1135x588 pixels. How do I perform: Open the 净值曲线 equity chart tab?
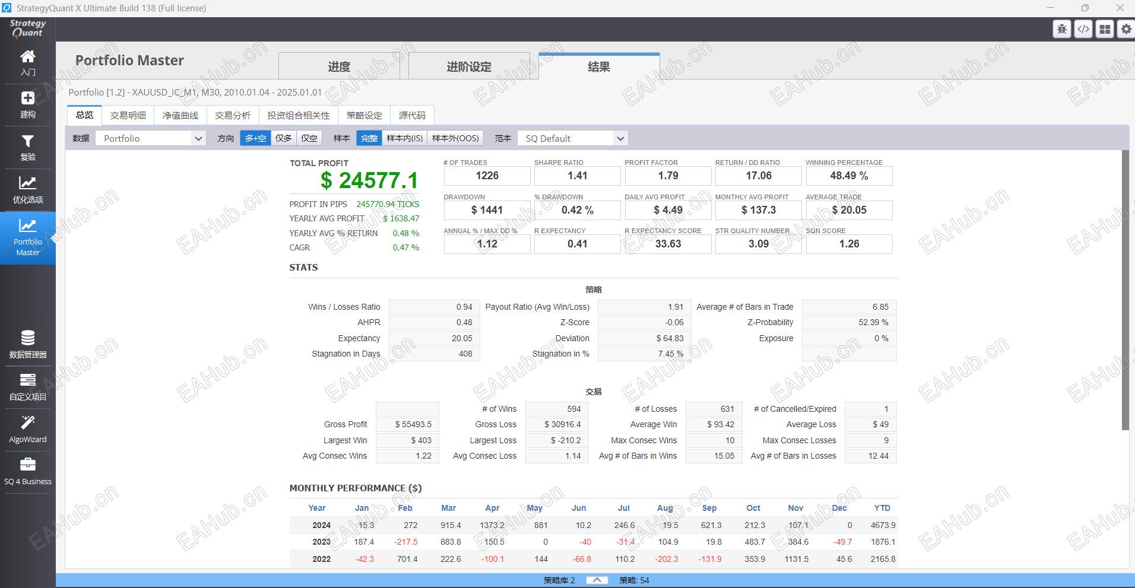(x=180, y=115)
